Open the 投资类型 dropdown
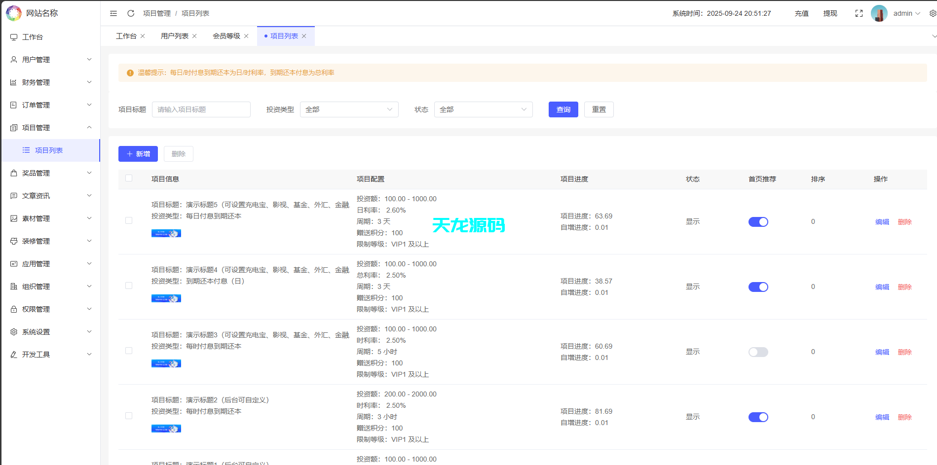937x465 pixels. pyautogui.click(x=349, y=109)
